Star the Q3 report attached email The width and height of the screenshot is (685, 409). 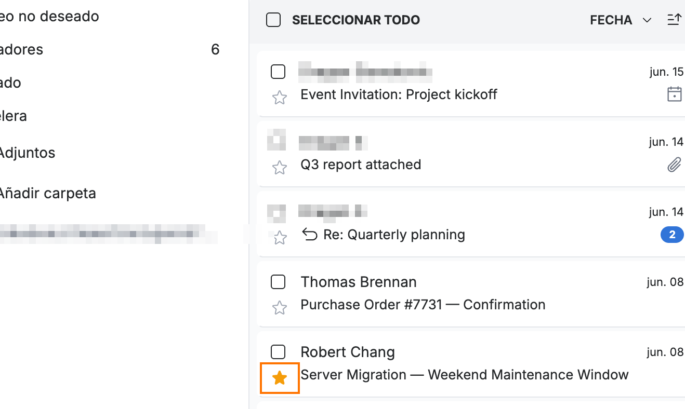click(x=280, y=168)
